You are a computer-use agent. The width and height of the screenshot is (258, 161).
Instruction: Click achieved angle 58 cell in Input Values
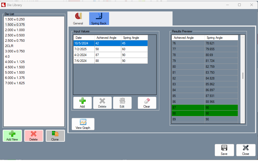coord(108,49)
